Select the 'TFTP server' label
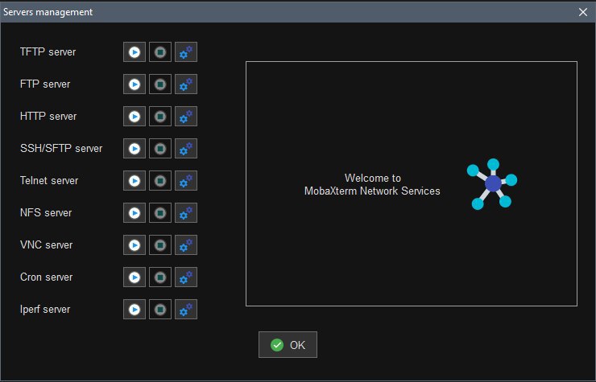Screen dimensions: 596x382 [x=48, y=52]
